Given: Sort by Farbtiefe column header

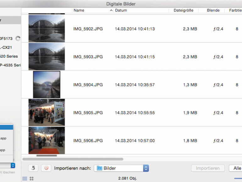Looking at the screenshot, I should [x=235, y=10].
